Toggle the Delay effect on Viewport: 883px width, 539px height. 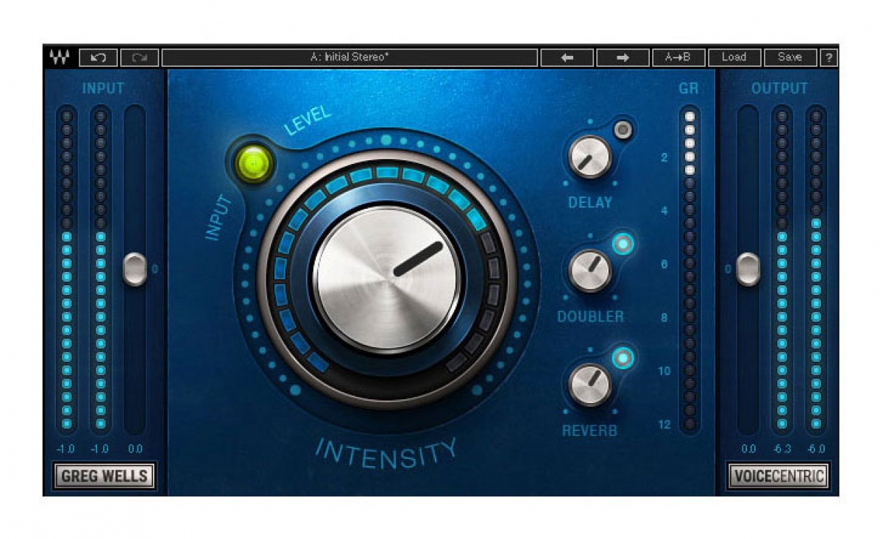tap(624, 130)
